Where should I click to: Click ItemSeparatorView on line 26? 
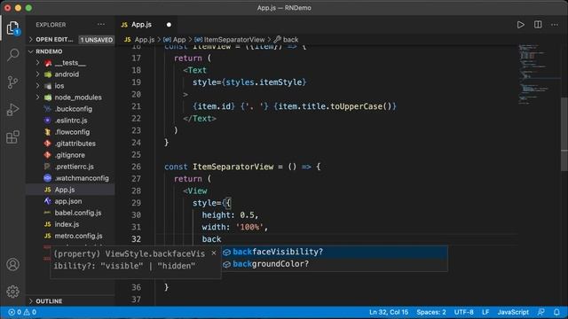pos(233,167)
